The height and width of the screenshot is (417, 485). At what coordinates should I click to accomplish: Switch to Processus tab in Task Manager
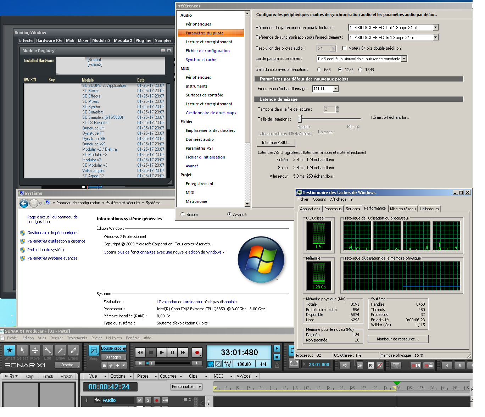coord(333,209)
